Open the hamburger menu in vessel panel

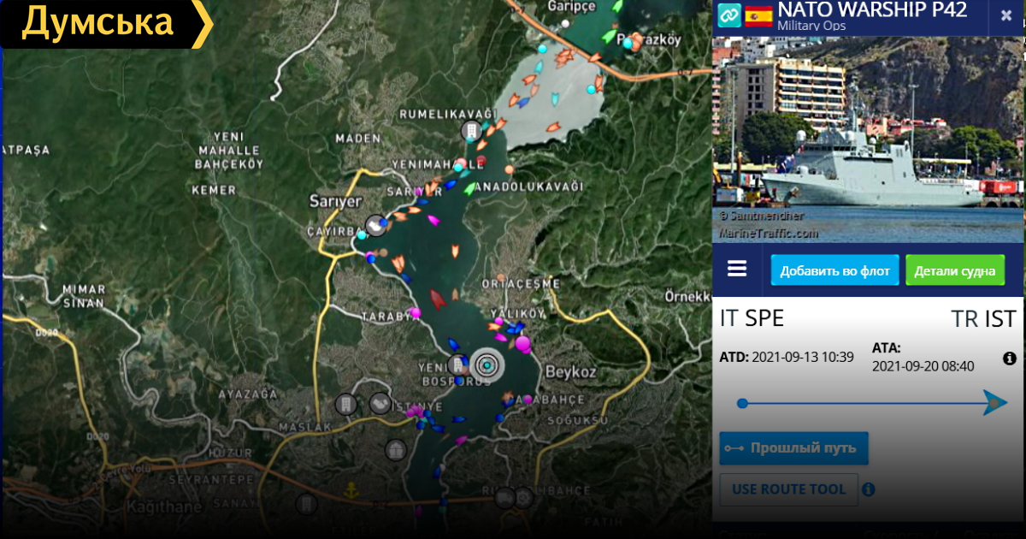(737, 269)
